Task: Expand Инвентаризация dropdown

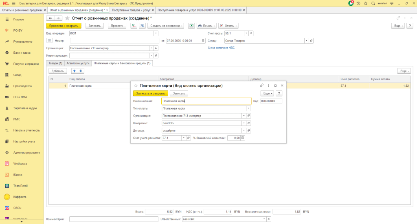Action: (x=151, y=56)
